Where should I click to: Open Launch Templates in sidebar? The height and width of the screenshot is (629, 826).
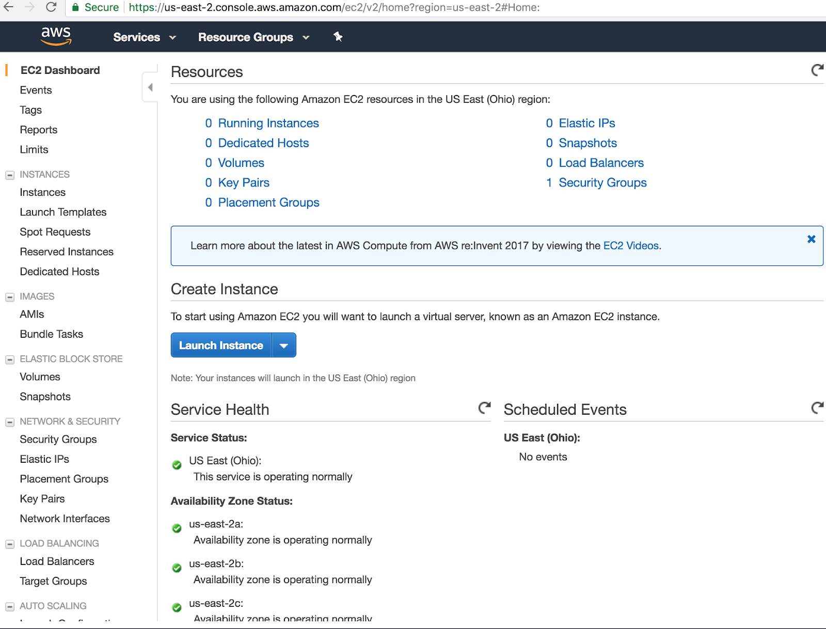[63, 212]
